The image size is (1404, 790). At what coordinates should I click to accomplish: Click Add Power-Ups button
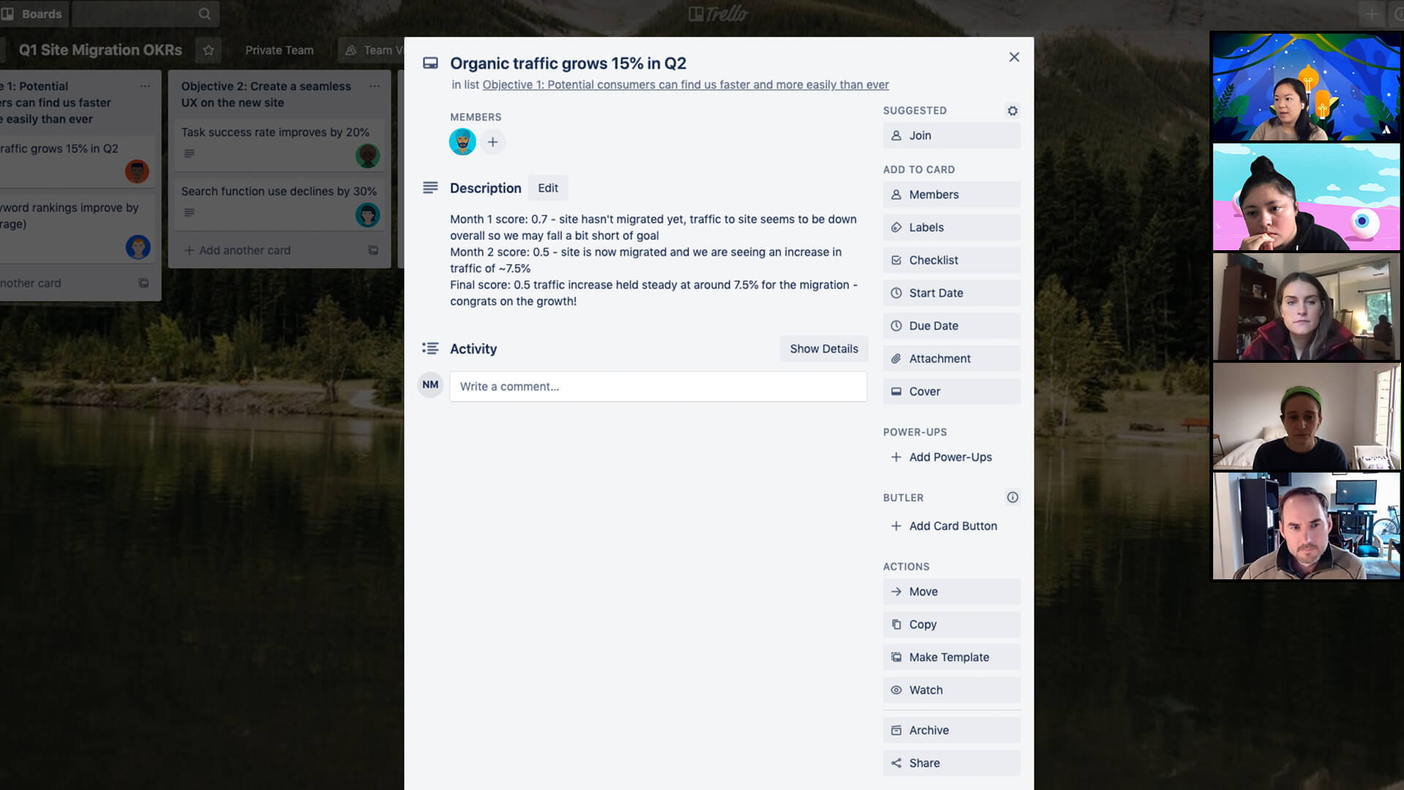coord(950,456)
